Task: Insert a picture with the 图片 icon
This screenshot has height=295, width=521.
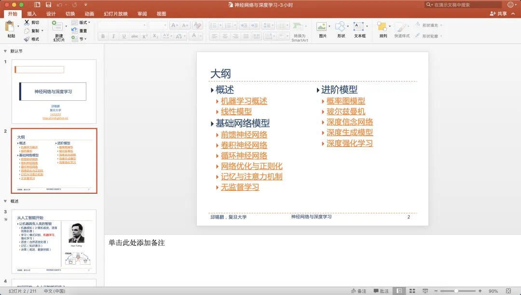Action: (321, 27)
